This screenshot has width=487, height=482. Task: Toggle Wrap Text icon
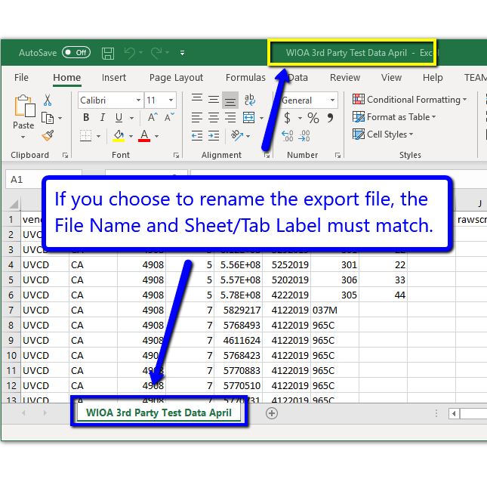[x=250, y=100]
